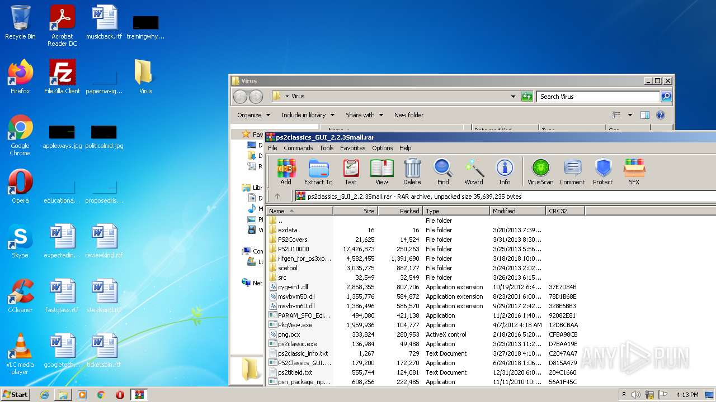Screen dimensions: 716x402
Task: Click the Extract To toolbar icon
Action: (318, 171)
